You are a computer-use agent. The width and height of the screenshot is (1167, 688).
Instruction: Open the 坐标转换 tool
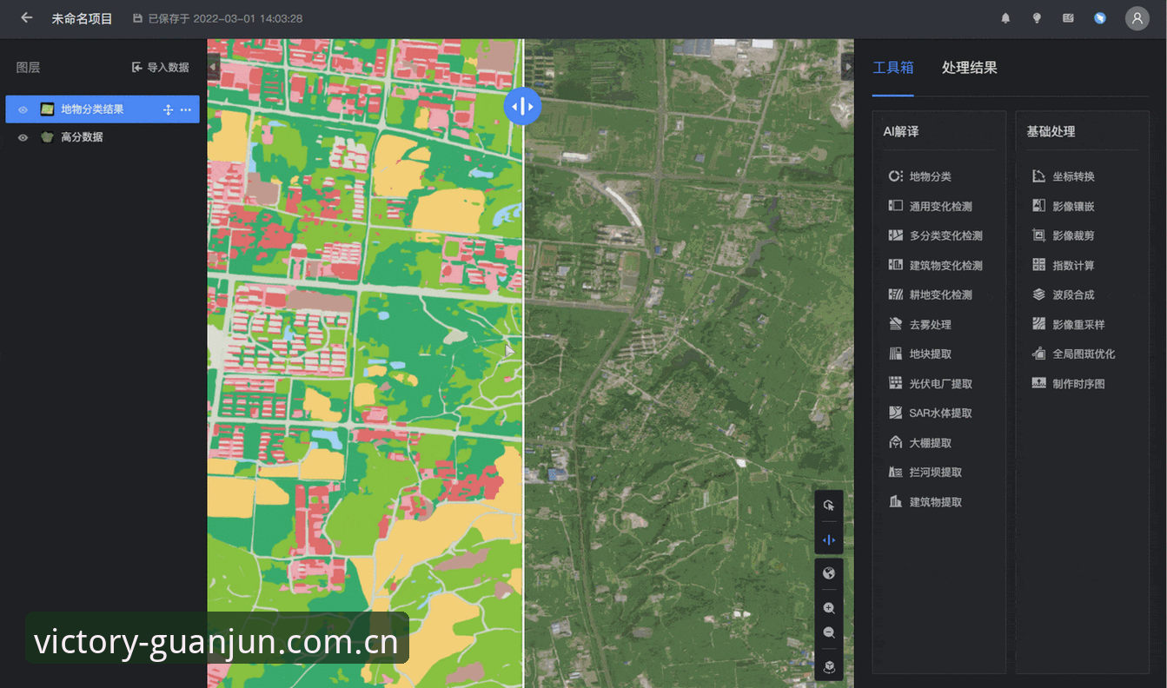1064,176
